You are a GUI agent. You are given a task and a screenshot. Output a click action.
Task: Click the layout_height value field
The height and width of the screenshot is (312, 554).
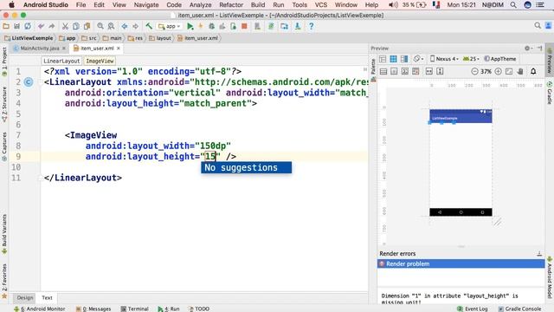click(210, 156)
